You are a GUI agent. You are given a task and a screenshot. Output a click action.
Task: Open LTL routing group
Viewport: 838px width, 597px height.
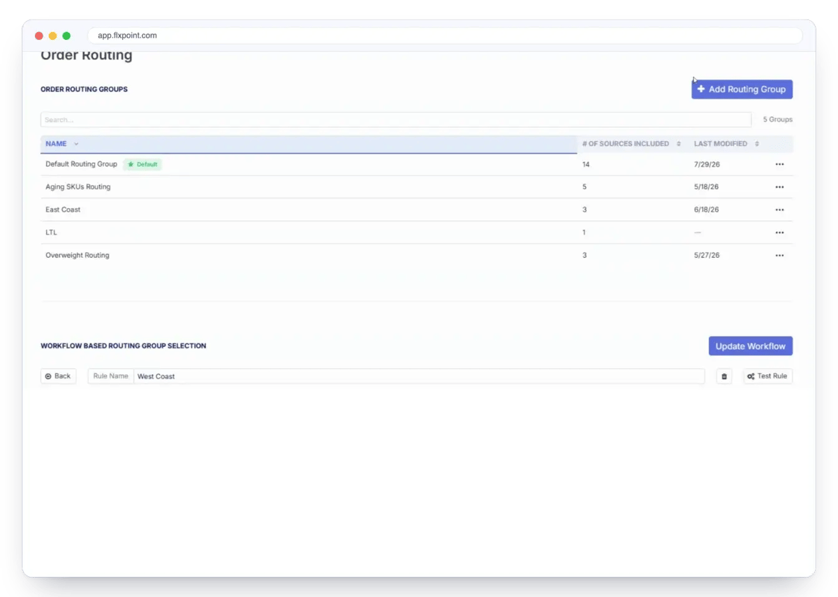pyautogui.click(x=51, y=233)
